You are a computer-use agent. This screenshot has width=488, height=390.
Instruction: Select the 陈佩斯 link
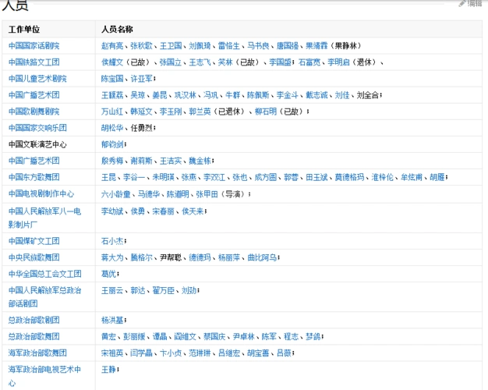[x=258, y=95]
